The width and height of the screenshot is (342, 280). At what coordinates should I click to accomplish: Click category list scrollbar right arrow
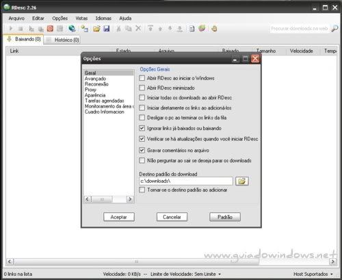130,199
